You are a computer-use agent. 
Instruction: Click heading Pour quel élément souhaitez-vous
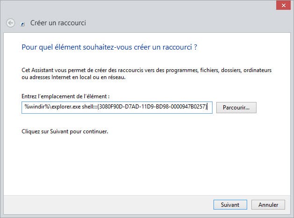109,47
